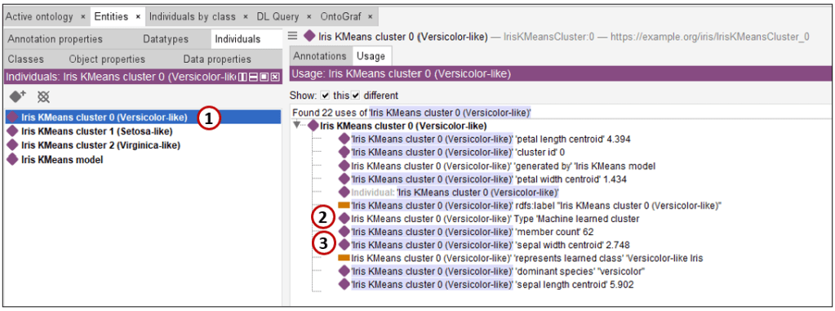Click the orange icon on the 'represents learned class' row

click(x=344, y=258)
